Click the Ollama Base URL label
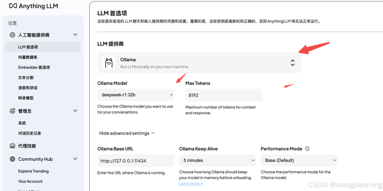Viewport: 383px width, 191px height. pos(115,149)
